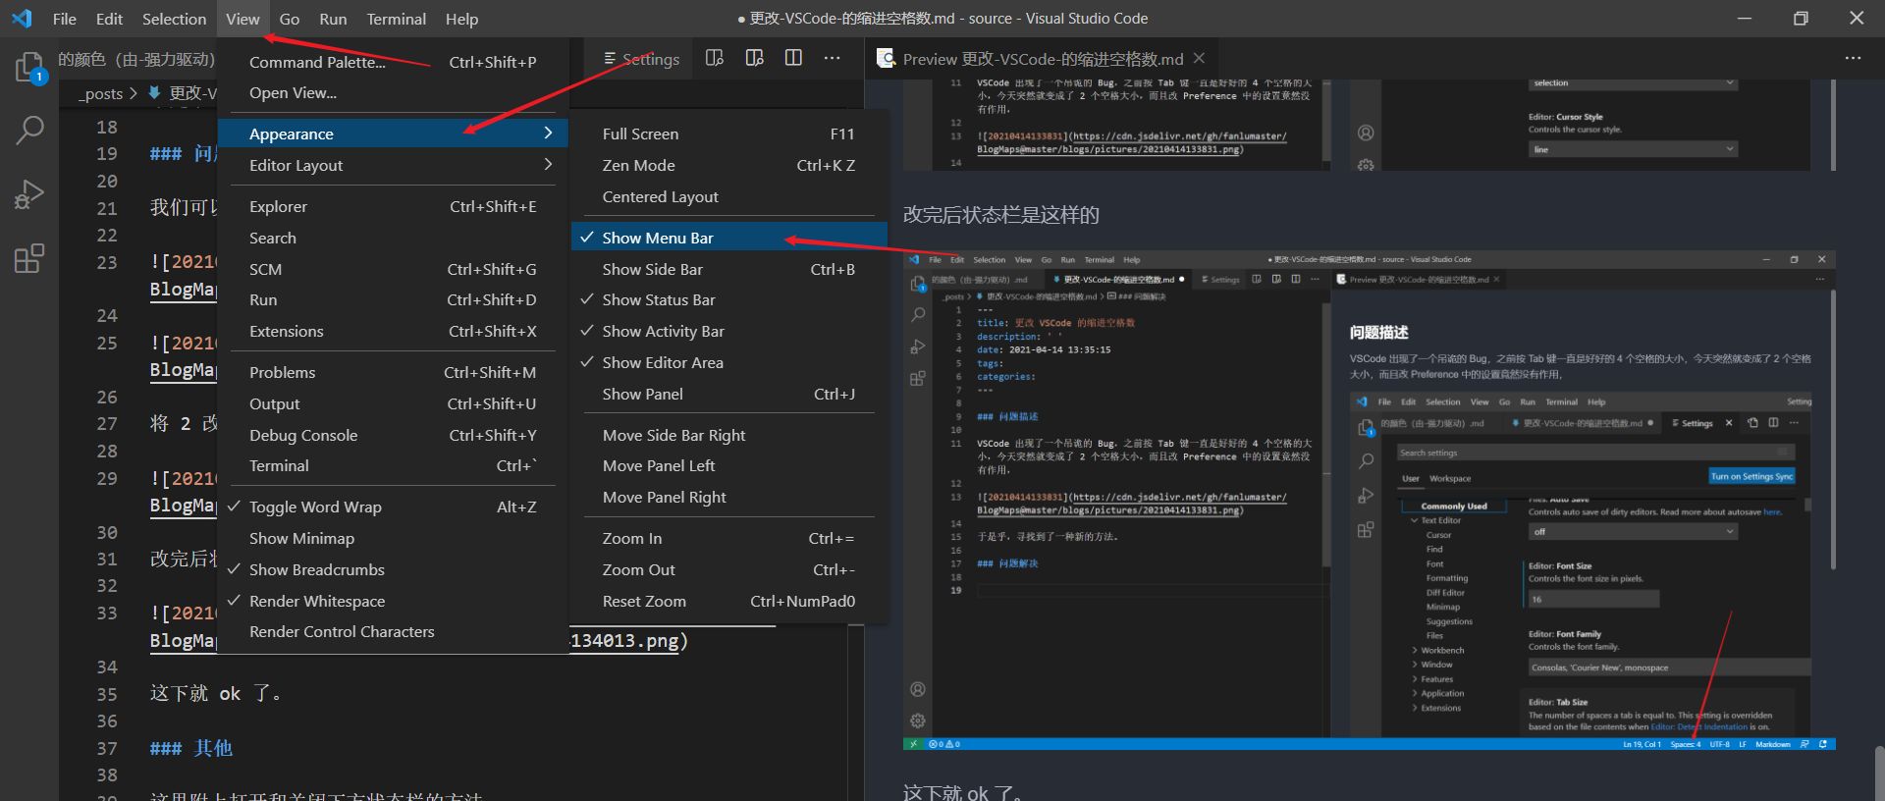
Task: Enable Show Panel in the Appearance submenu
Action: (x=728, y=395)
